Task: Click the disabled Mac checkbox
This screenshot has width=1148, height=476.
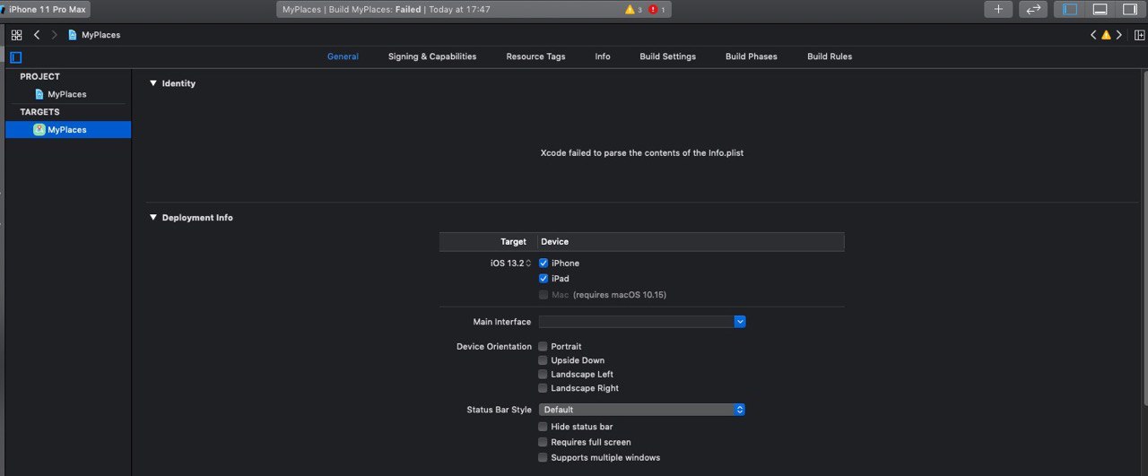Action: [x=544, y=294]
